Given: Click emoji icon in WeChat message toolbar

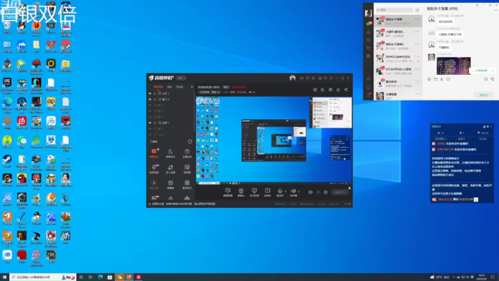Looking at the screenshot, I should [x=429, y=79].
